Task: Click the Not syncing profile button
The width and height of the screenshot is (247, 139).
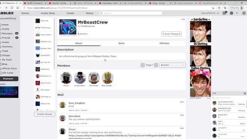Action: pos(236,8)
